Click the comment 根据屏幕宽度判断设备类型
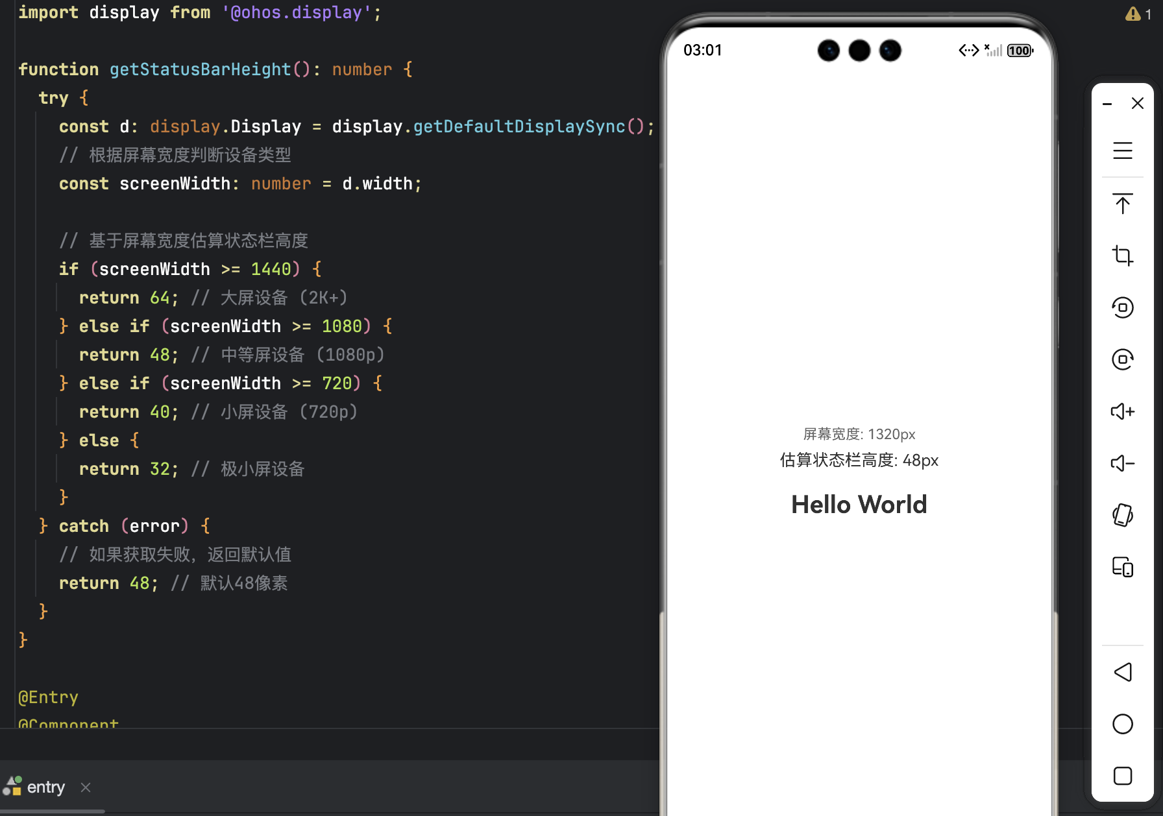 (x=175, y=155)
